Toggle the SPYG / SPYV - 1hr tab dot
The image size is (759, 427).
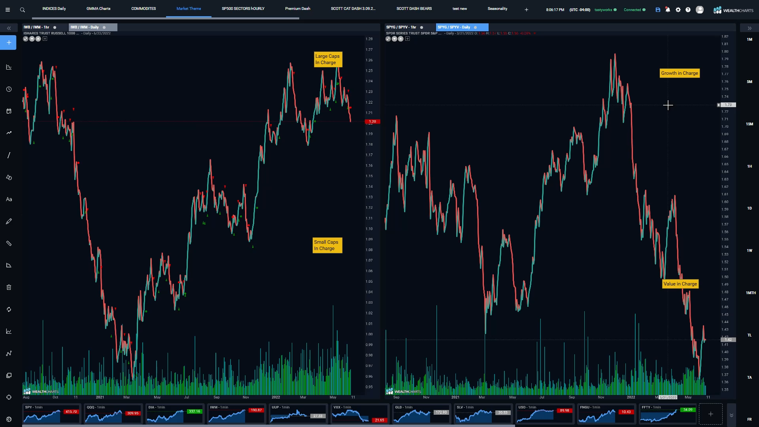click(421, 27)
